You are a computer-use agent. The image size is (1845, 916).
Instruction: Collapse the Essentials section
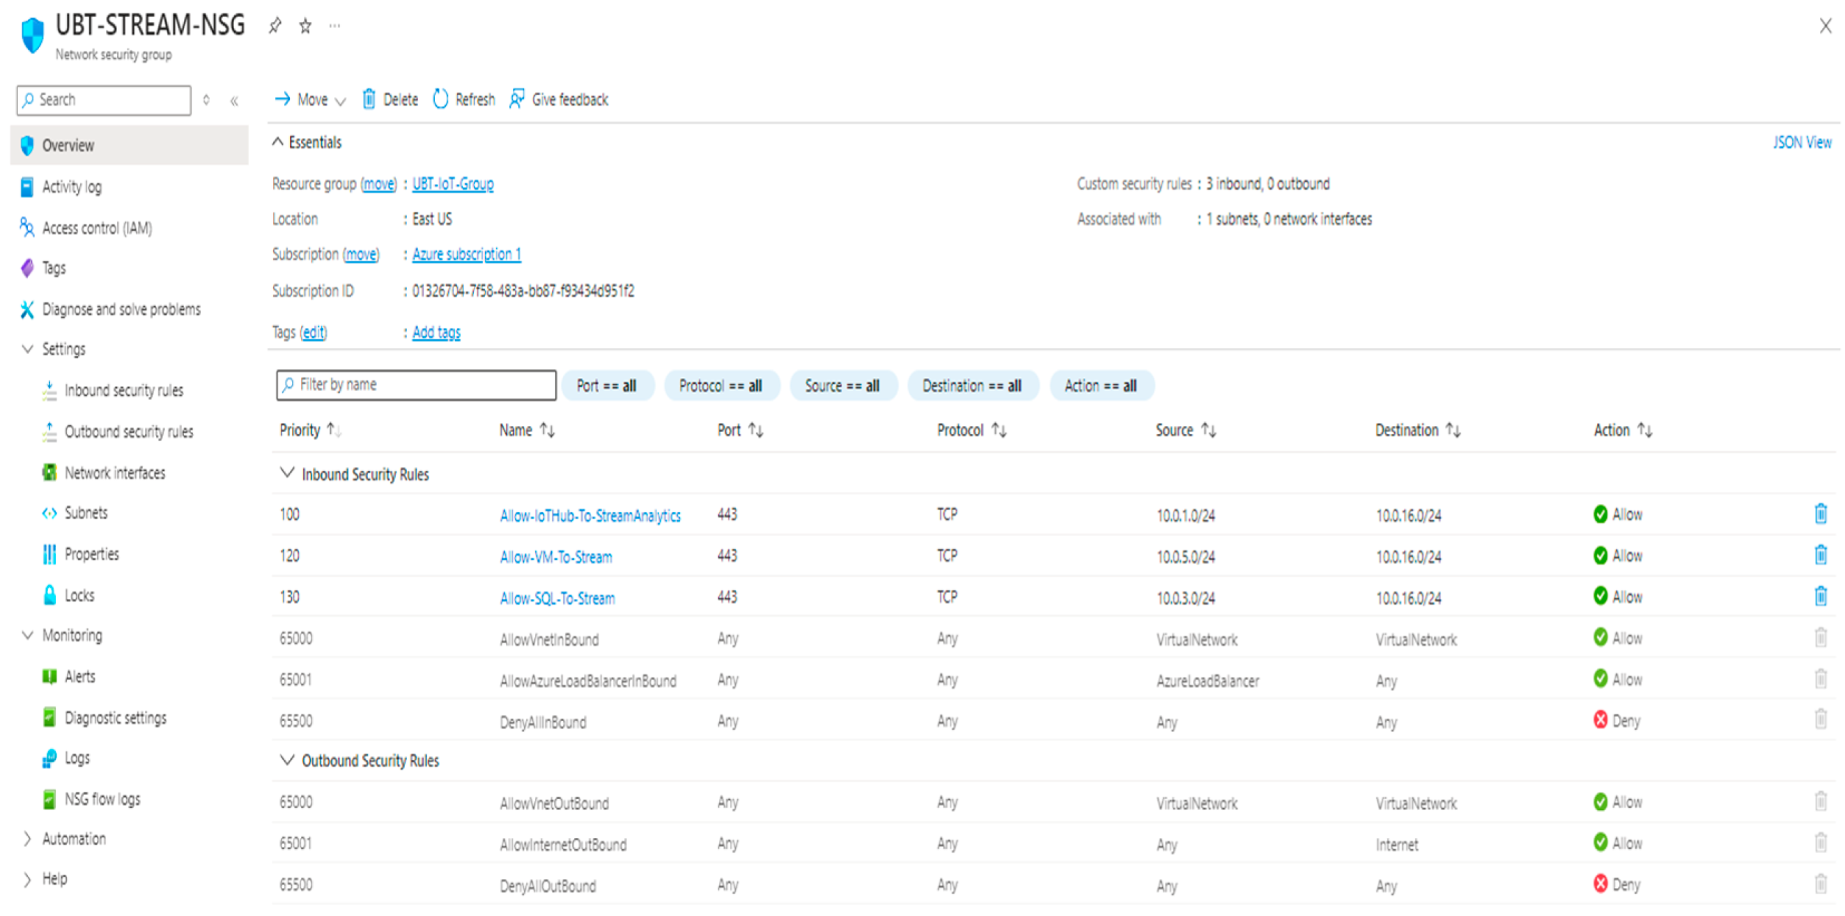click(278, 143)
